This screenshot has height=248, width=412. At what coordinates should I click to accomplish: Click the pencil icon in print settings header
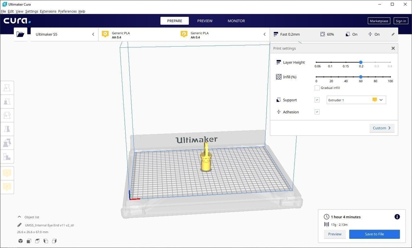(393, 34)
